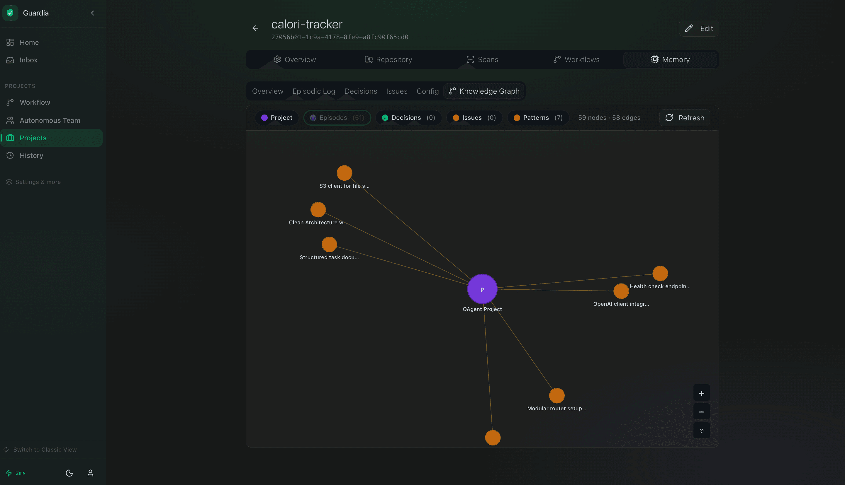This screenshot has width=845, height=485.
Task: Select the Memory tab
Action: click(x=670, y=60)
